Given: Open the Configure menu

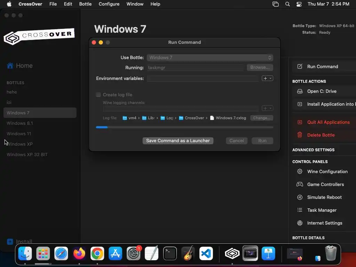Looking at the screenshot, I should click(x=109, y=4).
